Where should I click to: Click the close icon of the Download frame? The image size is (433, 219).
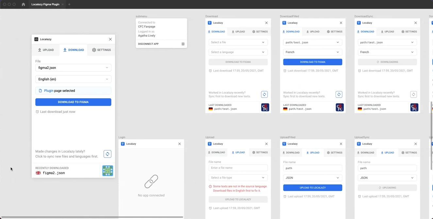(266, 23)
